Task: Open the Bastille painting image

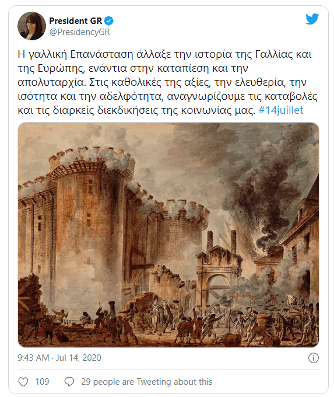Action: [x=168, y=235]
